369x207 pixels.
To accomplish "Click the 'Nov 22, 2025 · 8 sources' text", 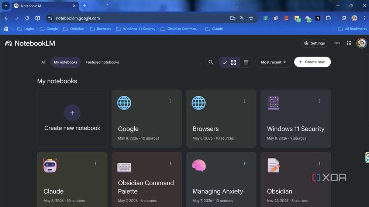I will click(287, 201).
